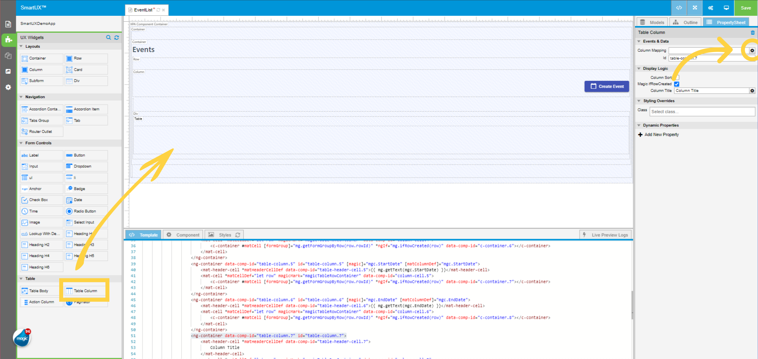Click the monitor preview icon near Save
This screenshot has width=758, height=359.
click(726, 7)
